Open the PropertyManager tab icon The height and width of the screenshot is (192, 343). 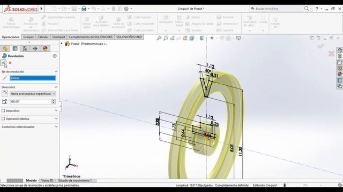[15, 49]
